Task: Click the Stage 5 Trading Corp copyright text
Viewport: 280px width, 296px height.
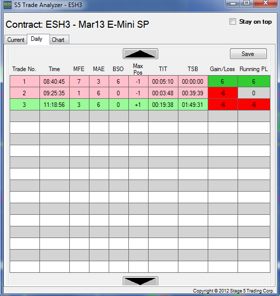Action: 234,290
